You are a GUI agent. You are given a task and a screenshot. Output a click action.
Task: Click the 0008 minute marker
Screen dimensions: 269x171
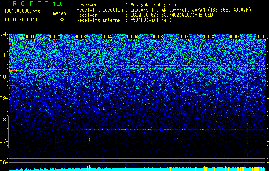pos(209,37)
